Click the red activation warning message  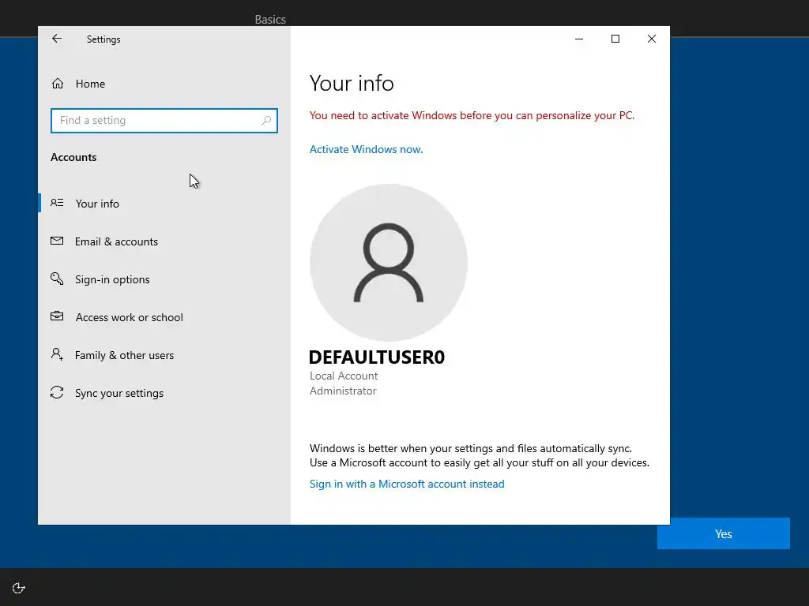[472, 115]
